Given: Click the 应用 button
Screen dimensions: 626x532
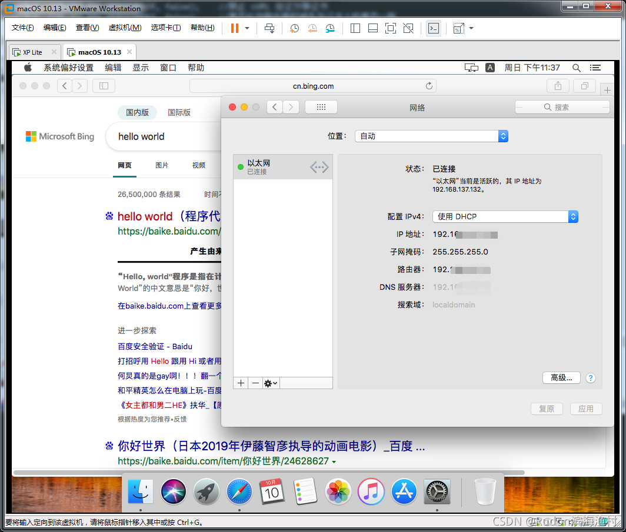Looking at the screenshot, I should point(585,409).
